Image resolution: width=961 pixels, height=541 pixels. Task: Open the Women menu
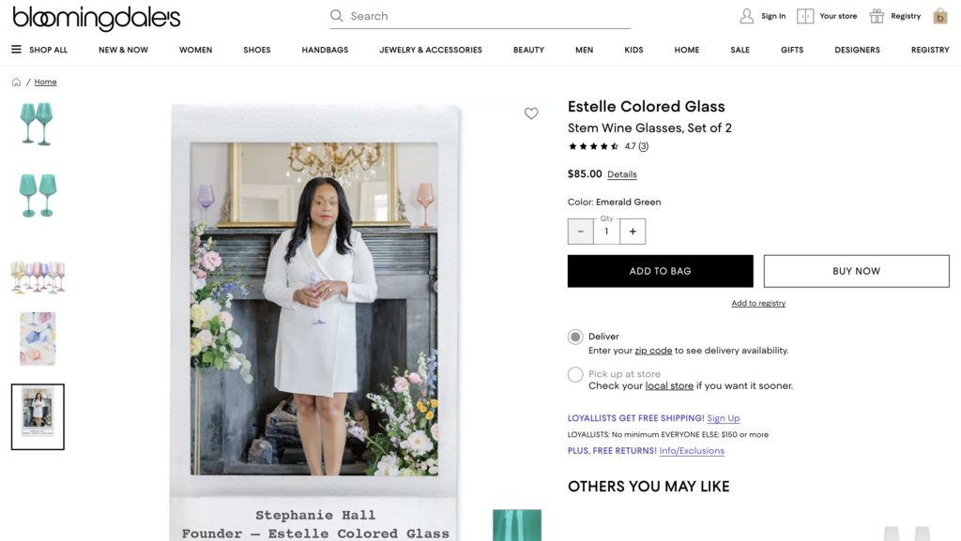pyautogui.click(x=195, y=50)
